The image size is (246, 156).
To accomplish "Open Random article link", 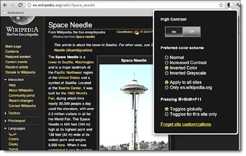I will [x=17, y=67].
